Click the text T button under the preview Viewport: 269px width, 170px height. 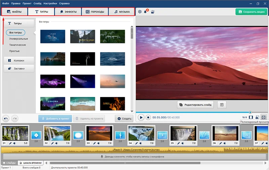tap(222, 105)
